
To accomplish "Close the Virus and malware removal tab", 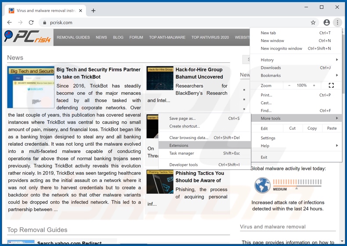I will click(80, 11).
